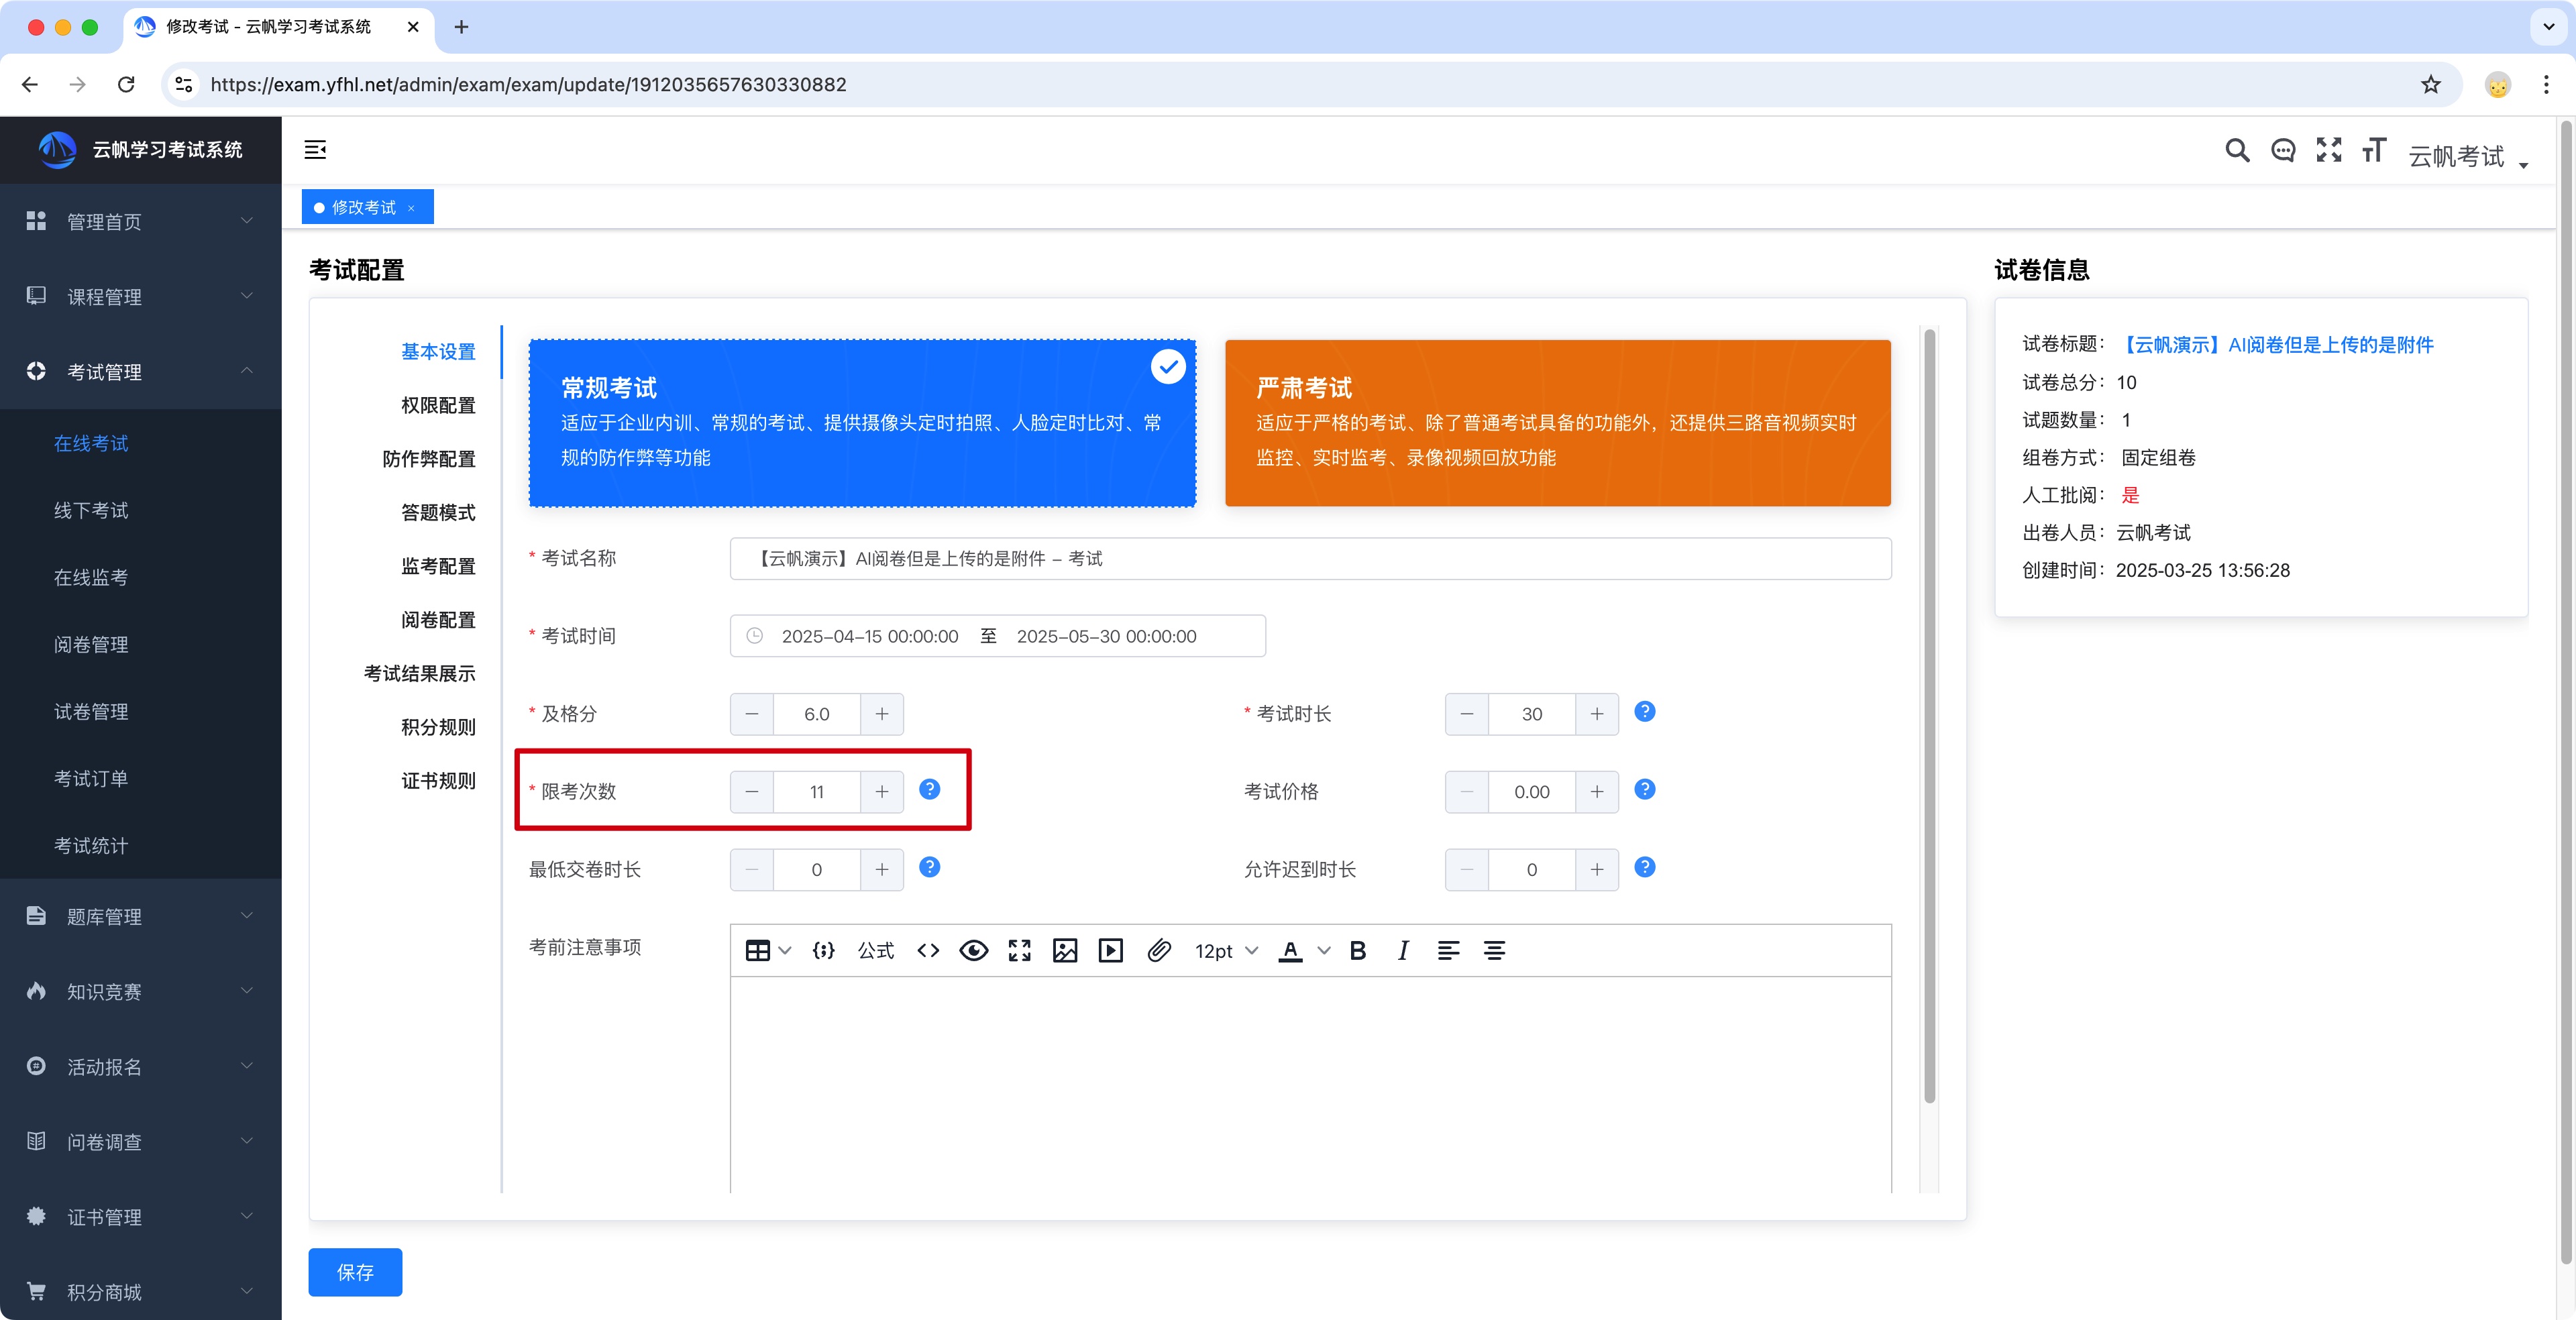Image resolution: width=2576 pixels, height=1320 pixels.
Task: Go to 阅卷配置 settings section
Action: coord(438,620)
